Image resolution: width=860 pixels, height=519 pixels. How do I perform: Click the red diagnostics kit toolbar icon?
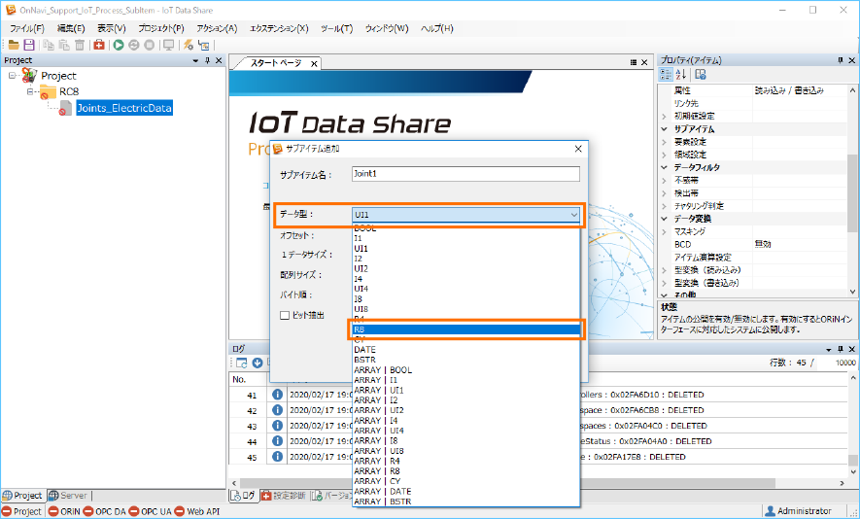99,45
